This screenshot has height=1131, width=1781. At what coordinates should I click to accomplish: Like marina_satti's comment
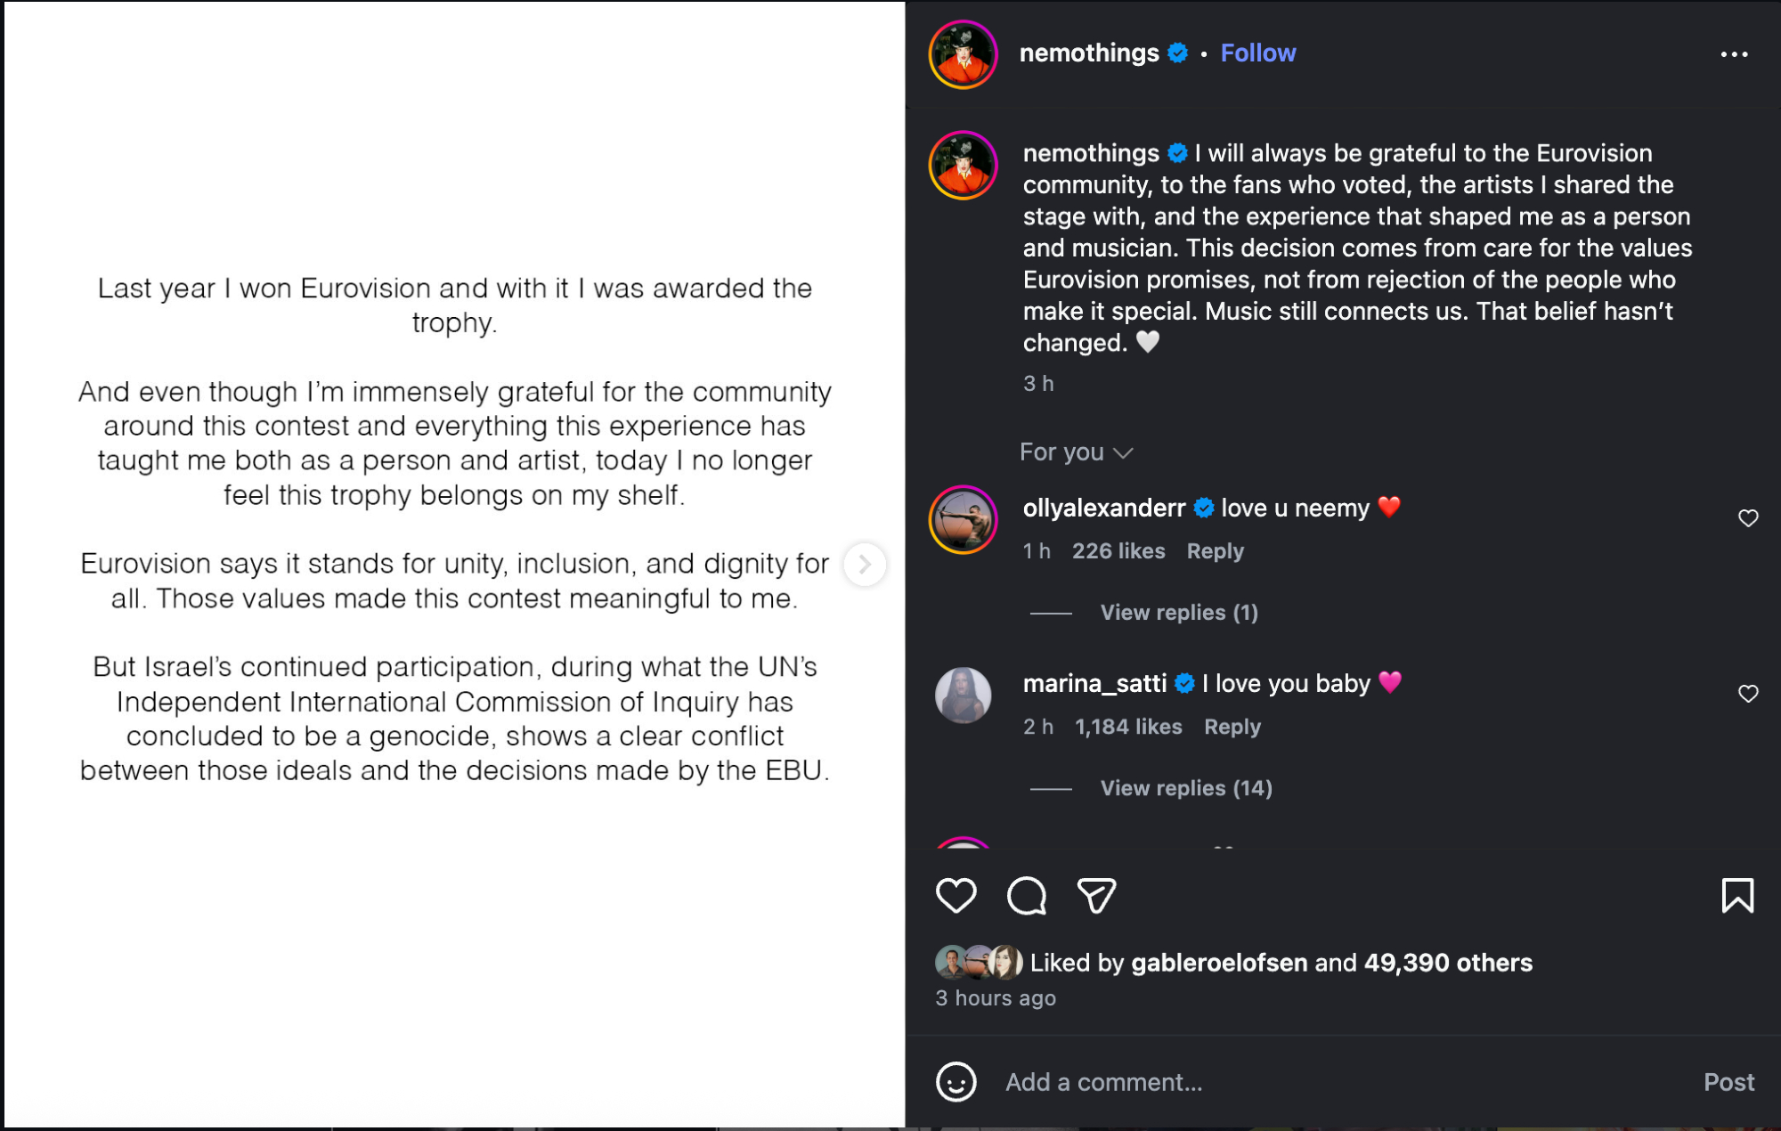click(1748, 694)
